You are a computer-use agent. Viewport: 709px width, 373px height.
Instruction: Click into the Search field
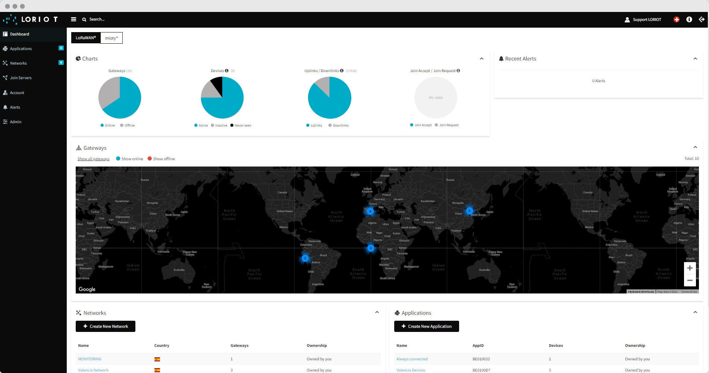click(97, 19)
